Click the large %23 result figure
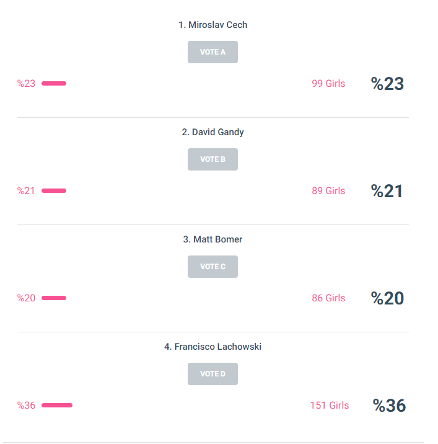Screen dimensions: 438x444 [x=387, y=84]
